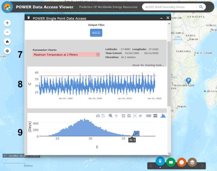Screen dimensions: 217x171
Task: Click the geocoding search magnifier button
Action: tap(201, 7)
